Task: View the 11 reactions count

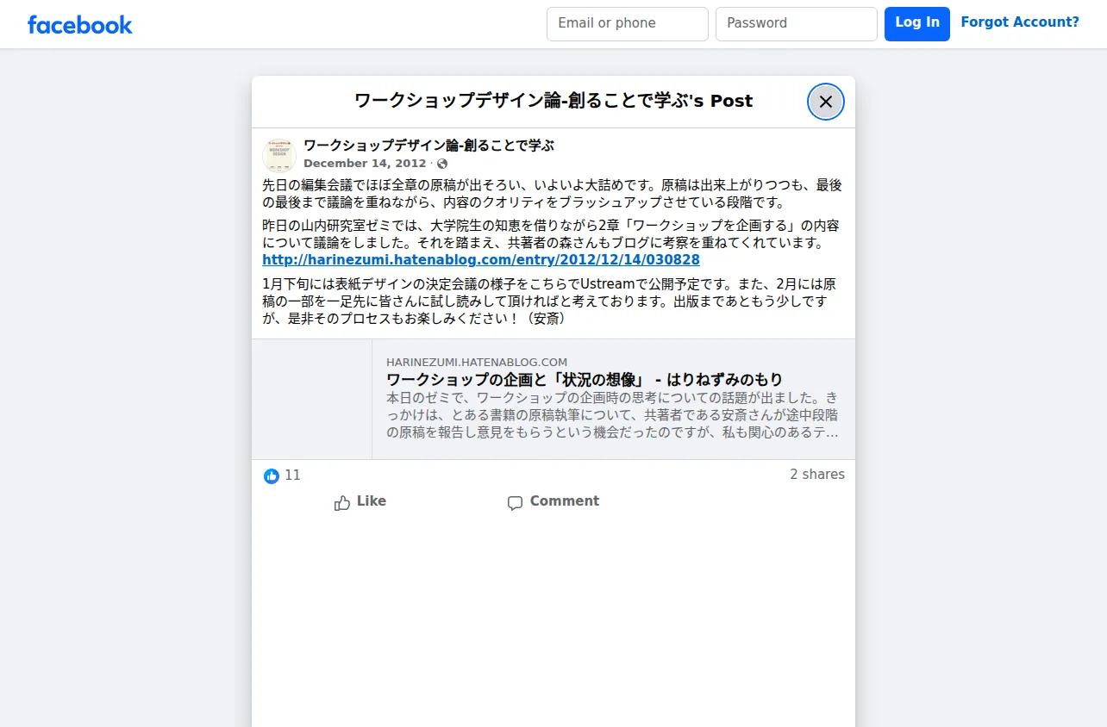Action: coord(292,475)
